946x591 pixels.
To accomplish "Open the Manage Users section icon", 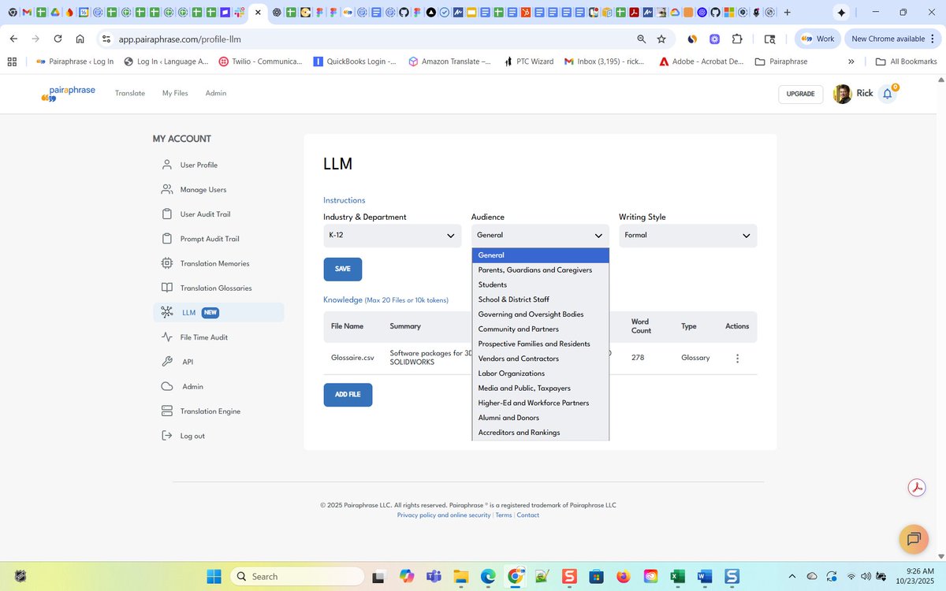I will tap(166, 189).
